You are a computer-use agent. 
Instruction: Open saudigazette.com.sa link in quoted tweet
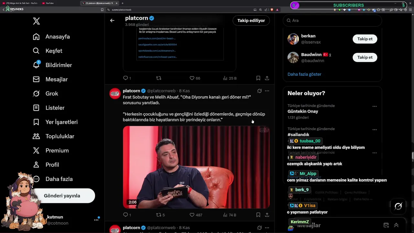point(158,45)
